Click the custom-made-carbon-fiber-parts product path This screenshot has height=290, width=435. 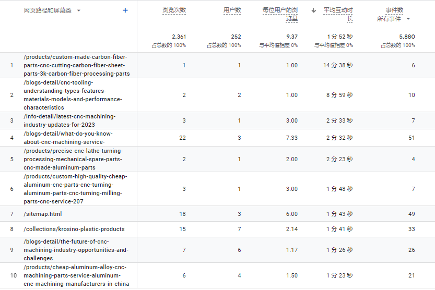(x=76, y=65)
